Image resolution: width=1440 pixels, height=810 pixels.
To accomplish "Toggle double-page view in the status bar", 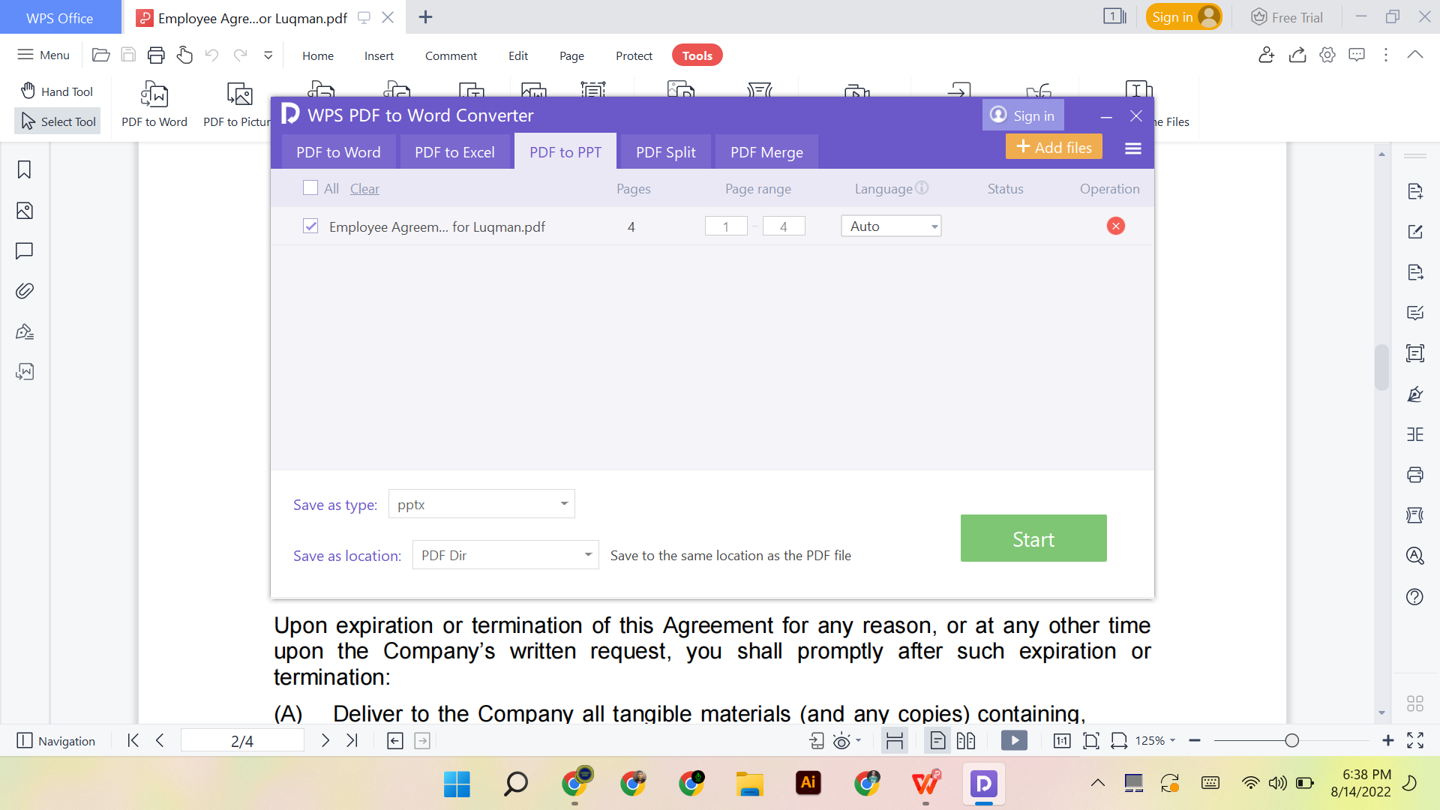I will tap(966, 740).
